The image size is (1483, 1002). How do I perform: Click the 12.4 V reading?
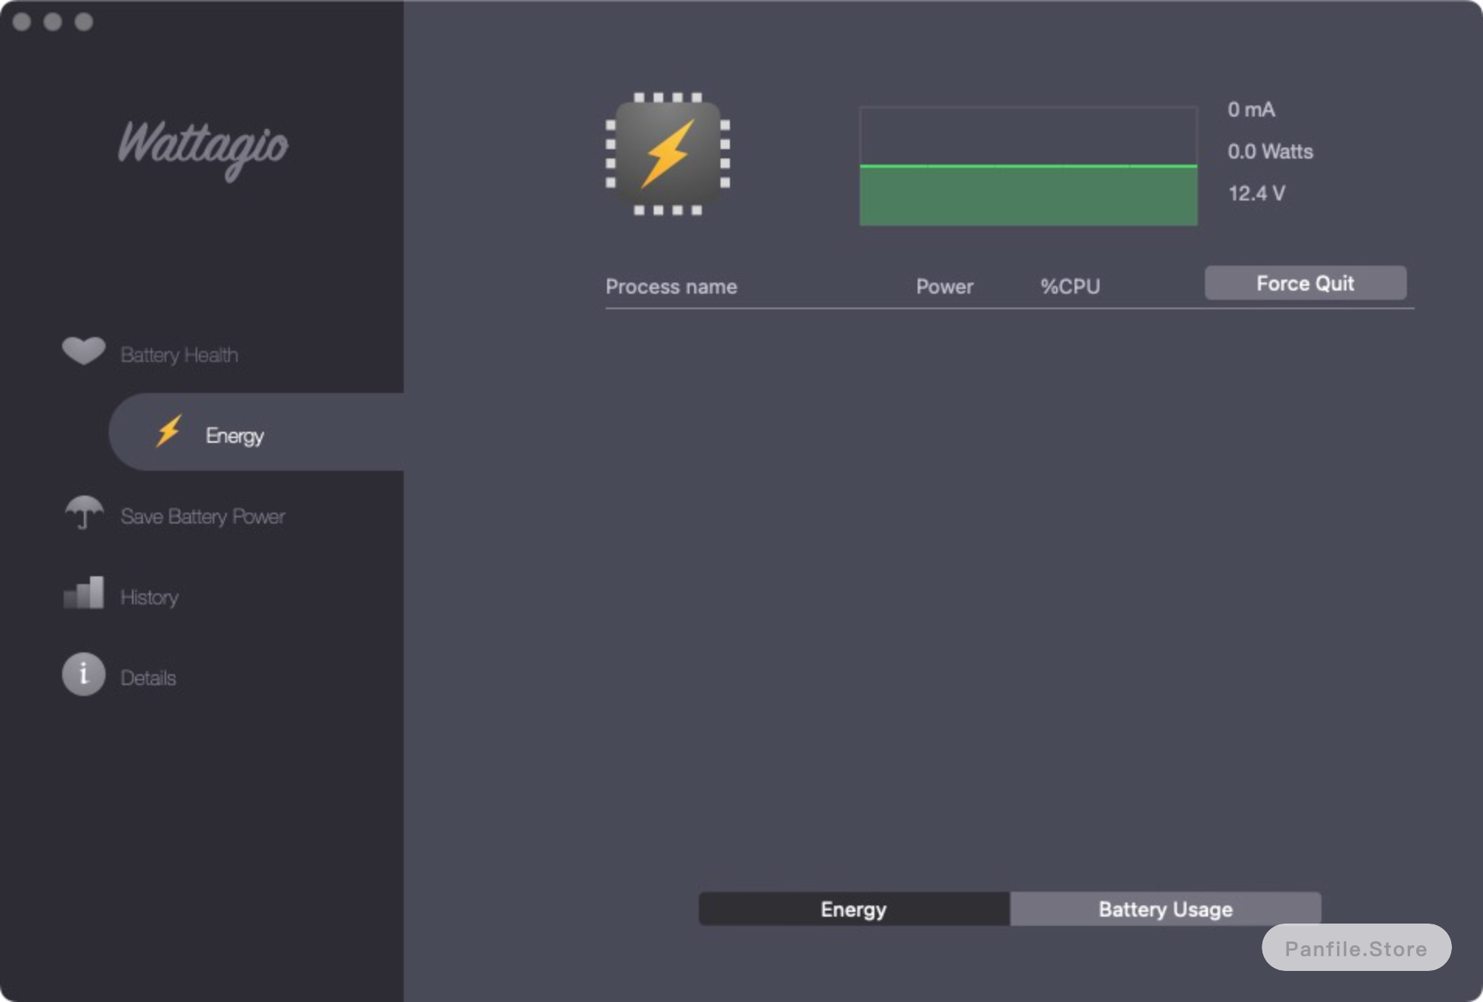(x=1256, y=193)
